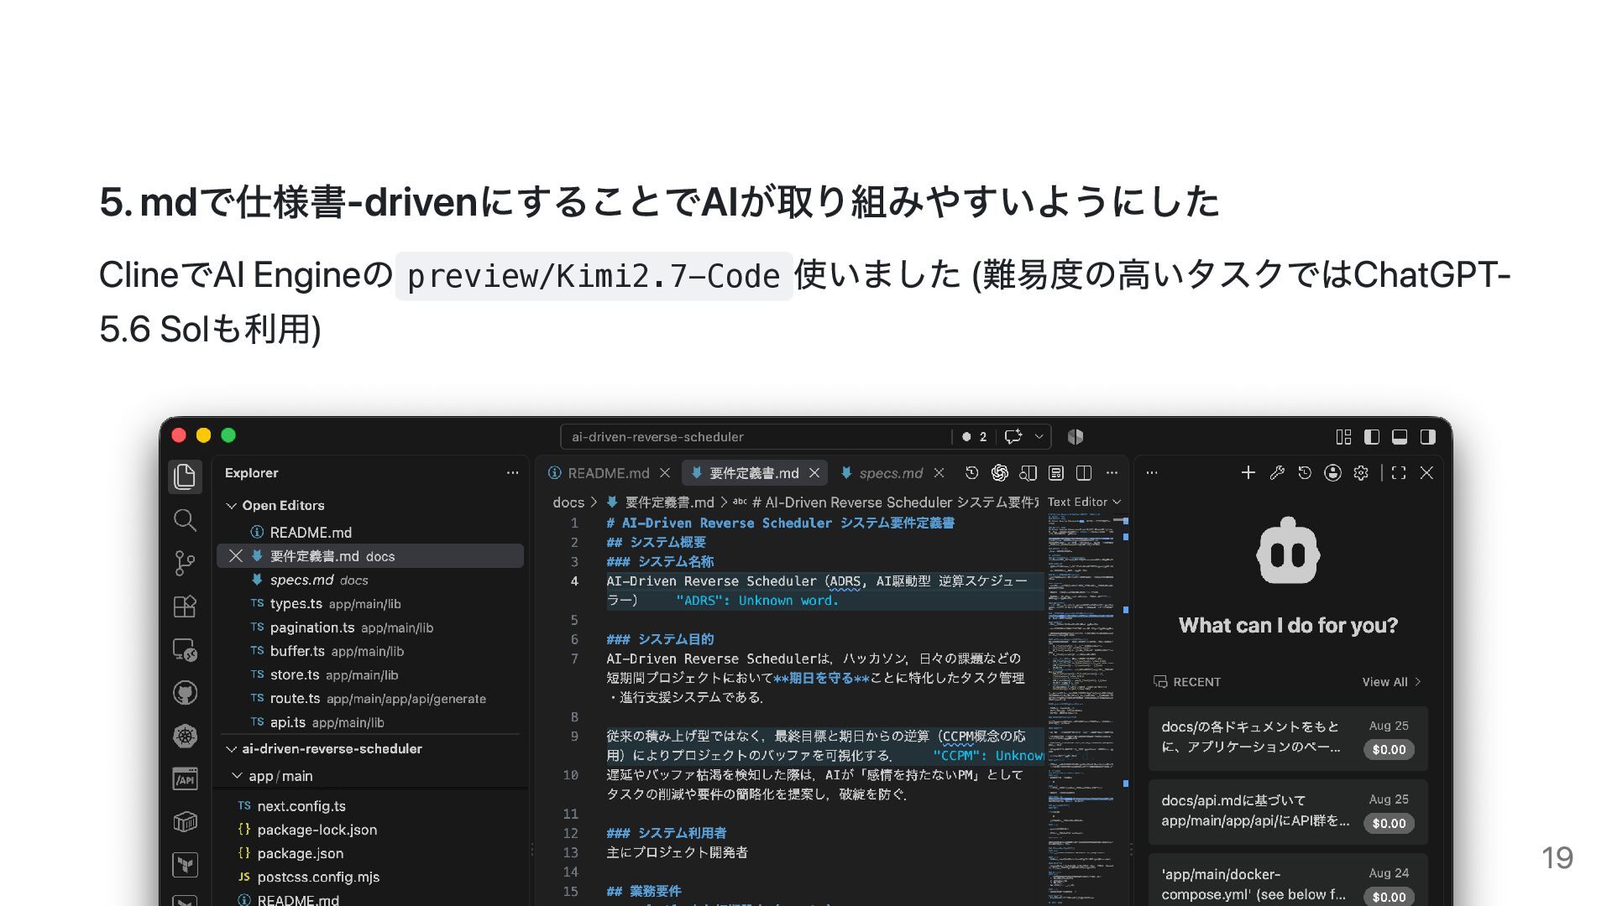The width and height of the screenshot is (1612, 906).
Task: Open Cline task history icon
Action: tap(1305, 473)
